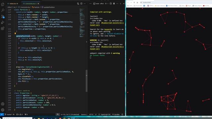Open the YouTube bookmark in browser

click(x=206, y=6)
